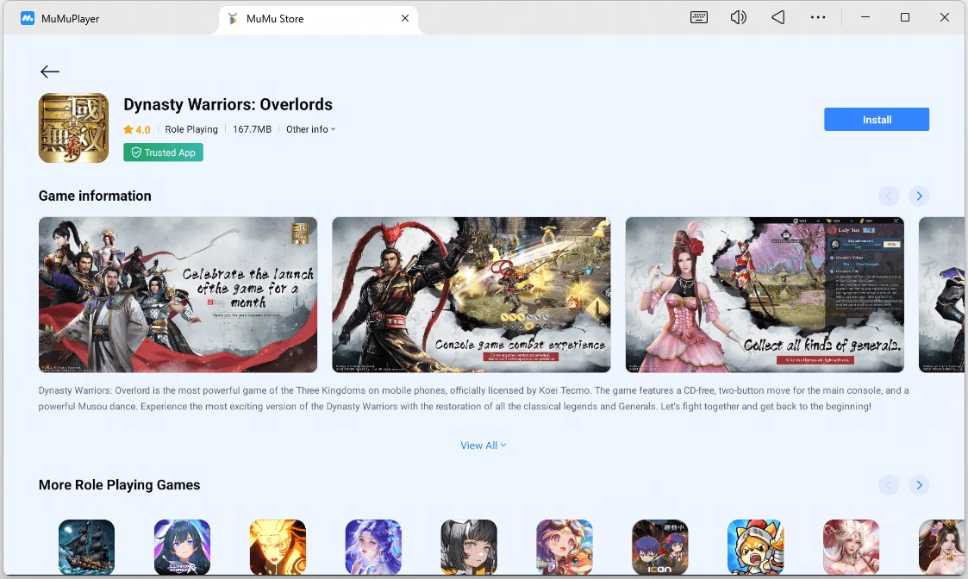Open the colorful chibi girl game icon

(x=565, y=547)
